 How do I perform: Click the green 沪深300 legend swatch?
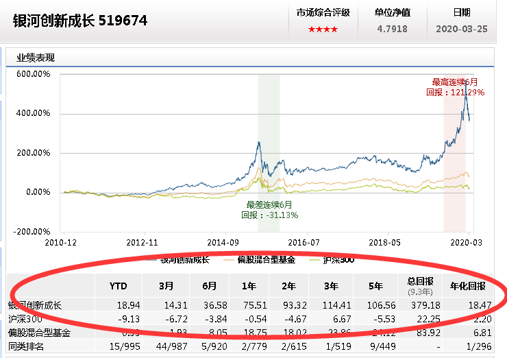pos(314,260)
